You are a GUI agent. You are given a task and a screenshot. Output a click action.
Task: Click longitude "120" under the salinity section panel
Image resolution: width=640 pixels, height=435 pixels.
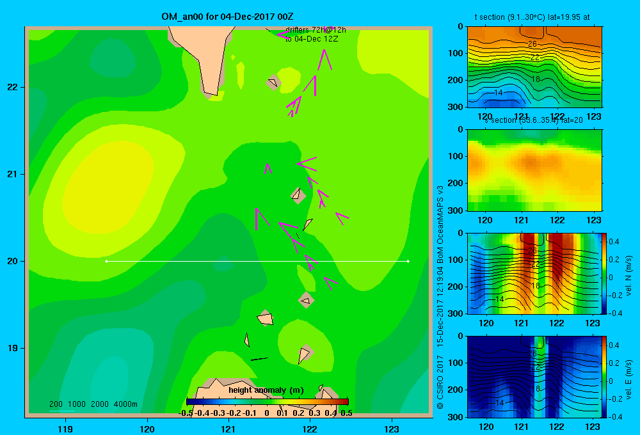point(485,220)
